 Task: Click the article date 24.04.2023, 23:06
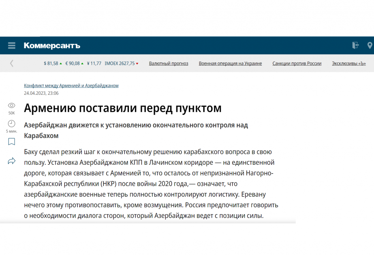[41, 93]
